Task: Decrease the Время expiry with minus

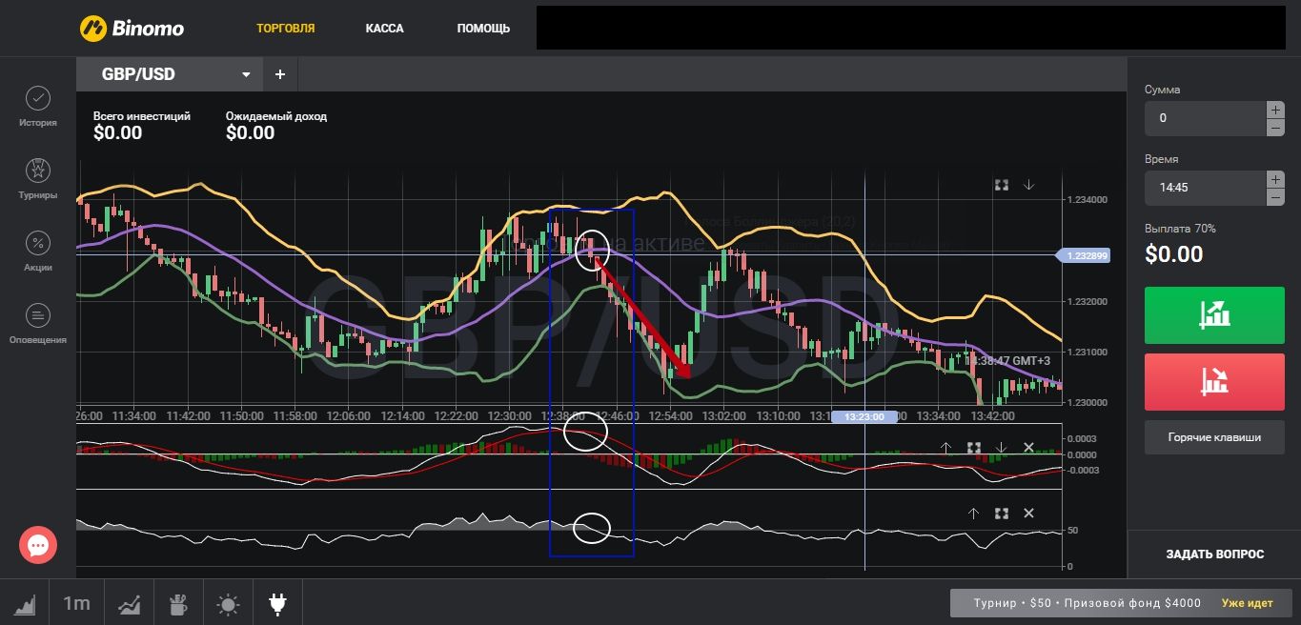Action: tap(1275, 197)
